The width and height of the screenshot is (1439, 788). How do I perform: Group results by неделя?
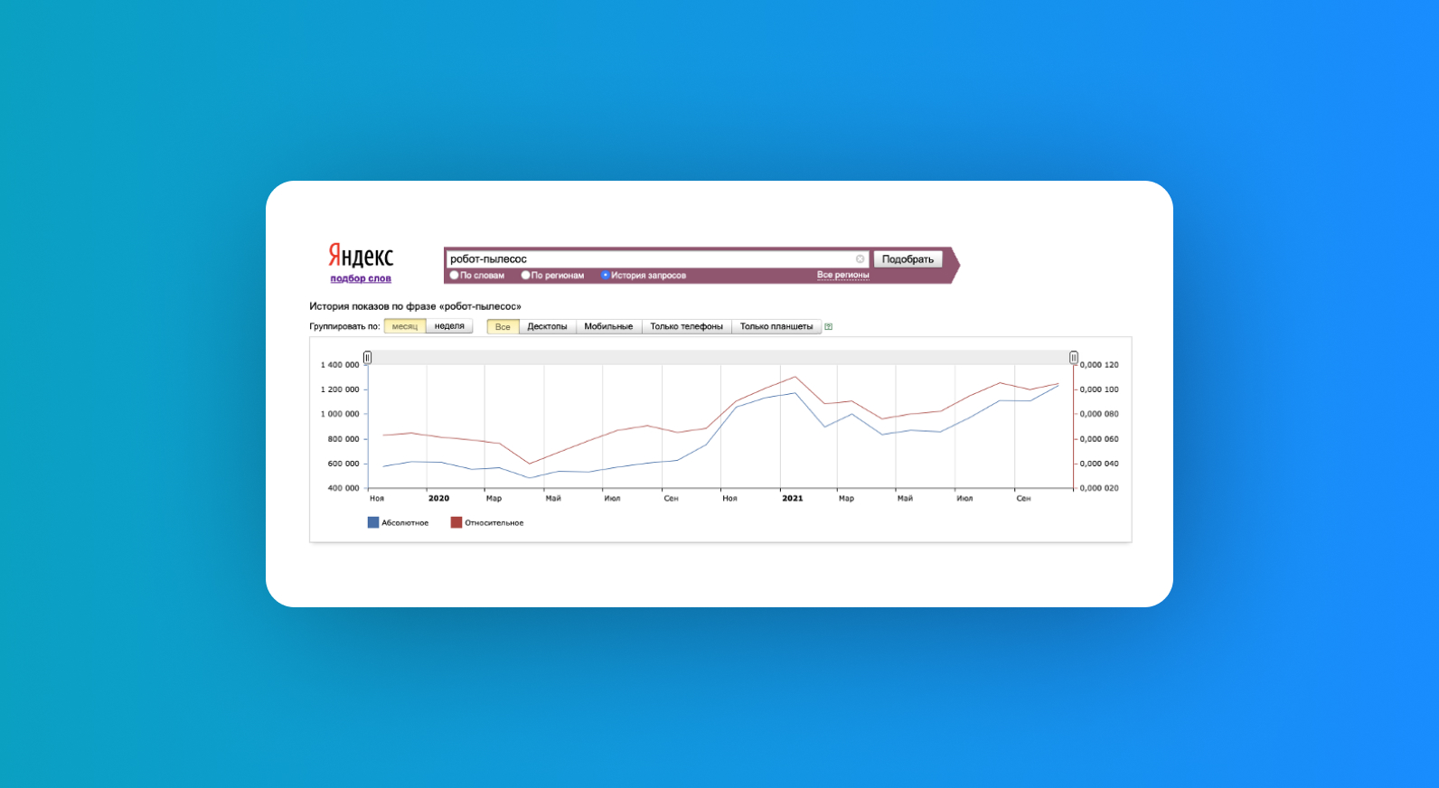[x=449, y=326]
